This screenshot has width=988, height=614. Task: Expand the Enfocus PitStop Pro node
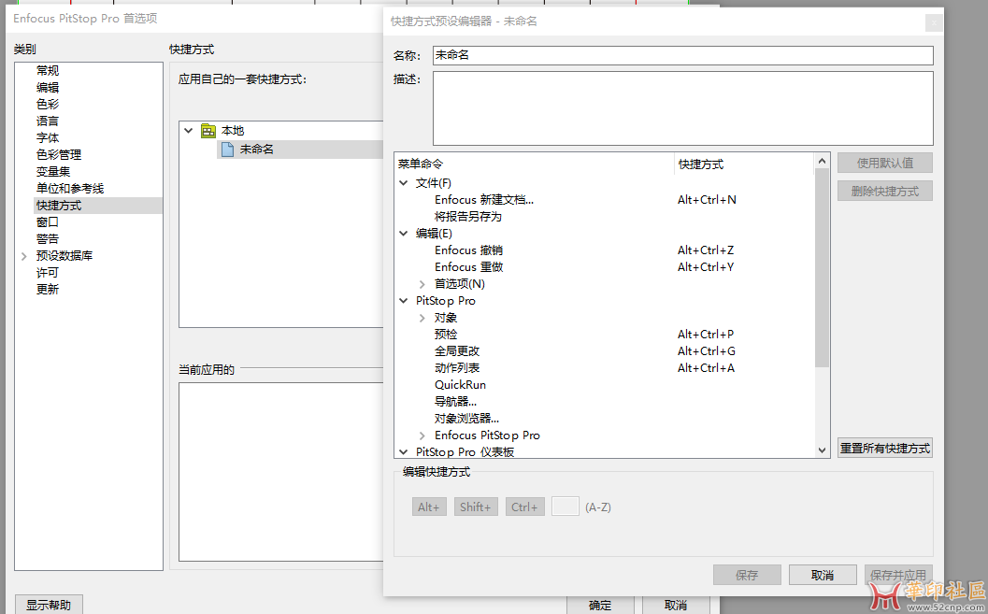[422, 436]
